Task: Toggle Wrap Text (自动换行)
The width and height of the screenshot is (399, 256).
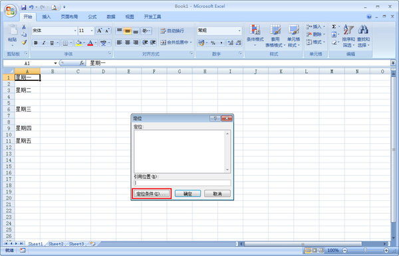Action: pyautogui.click(x=172, y=31)
